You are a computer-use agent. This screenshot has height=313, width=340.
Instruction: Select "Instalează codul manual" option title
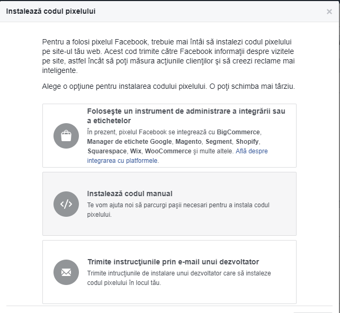tap(130, 194)
